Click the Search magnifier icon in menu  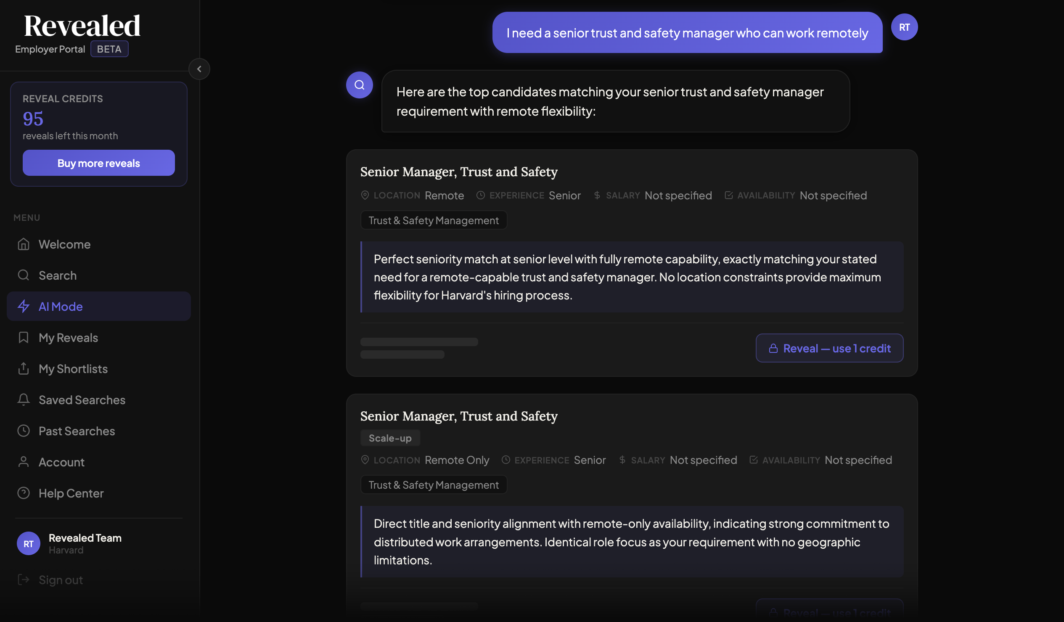[24, 275]
